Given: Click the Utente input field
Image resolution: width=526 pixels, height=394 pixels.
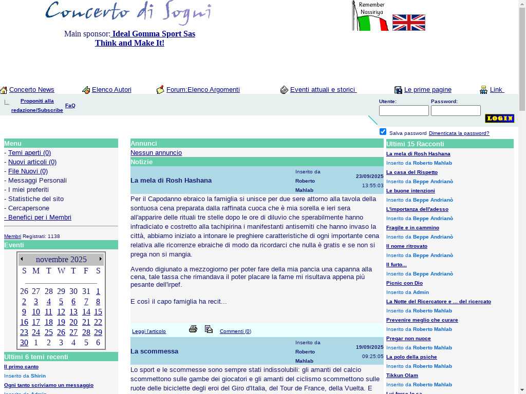Looking at the screenshot, I should tap(403, 111).
